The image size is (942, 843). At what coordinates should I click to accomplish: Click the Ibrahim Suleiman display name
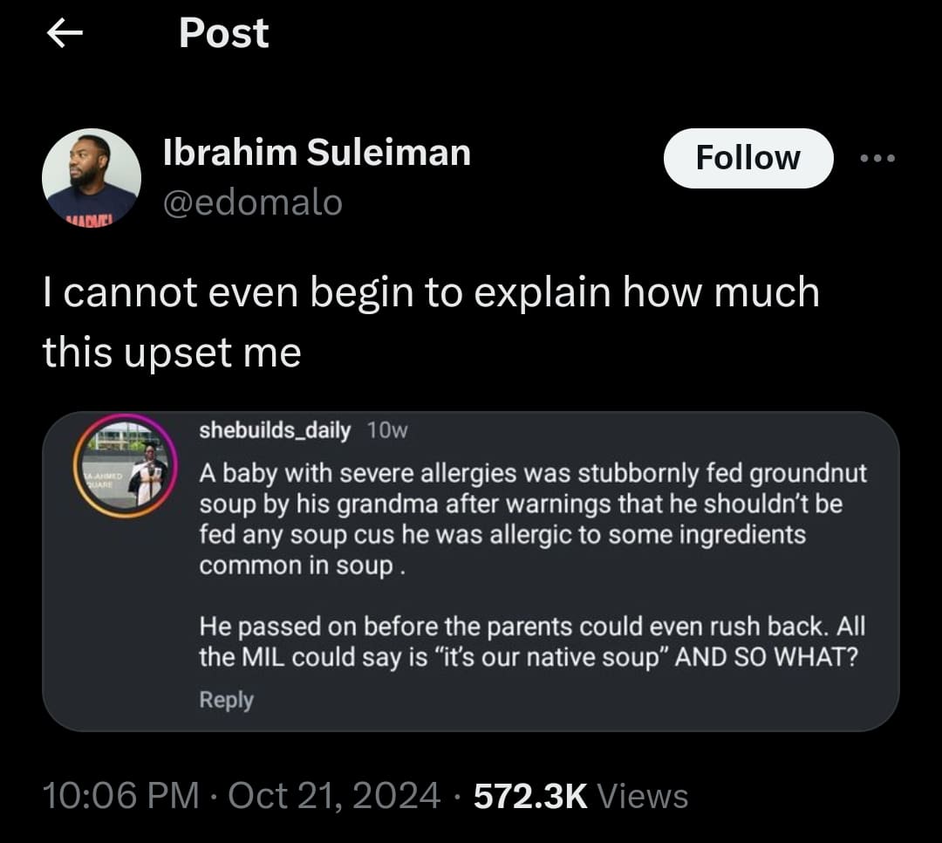tap(317, 154)
